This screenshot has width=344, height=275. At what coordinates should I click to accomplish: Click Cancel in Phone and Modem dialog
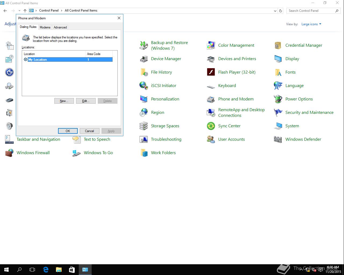coord(89,131)
